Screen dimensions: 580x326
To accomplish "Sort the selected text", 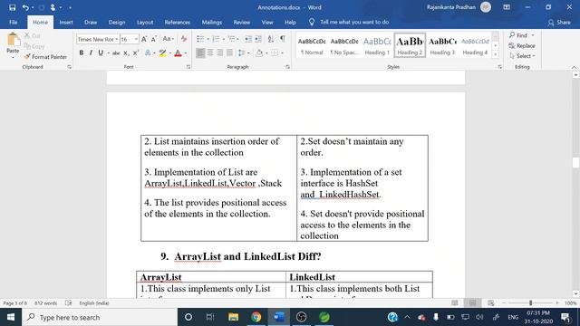I will pyautogui.click(x=271, y=39).
